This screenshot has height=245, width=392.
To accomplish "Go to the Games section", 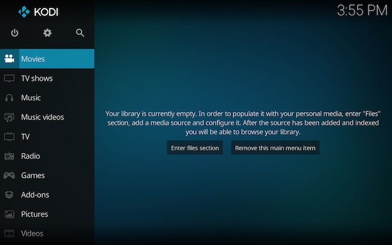I will (47, 175).
